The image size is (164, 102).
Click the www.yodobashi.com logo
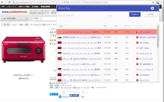[x=15, y=12]
